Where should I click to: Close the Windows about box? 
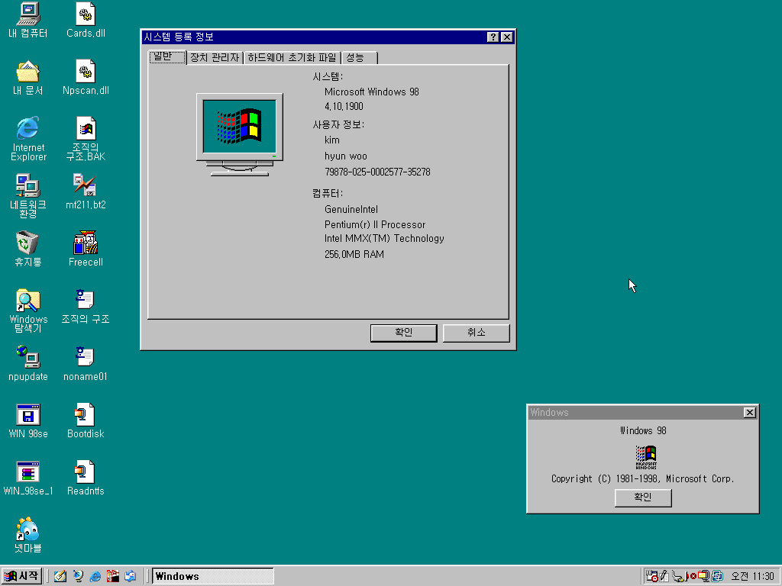pyautogui.click(x=750, y=412)
